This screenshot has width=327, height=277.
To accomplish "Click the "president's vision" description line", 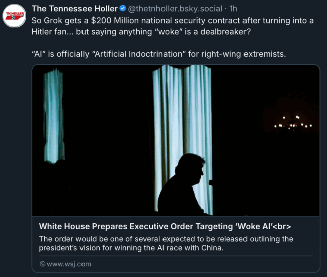I will pos(131,248).
